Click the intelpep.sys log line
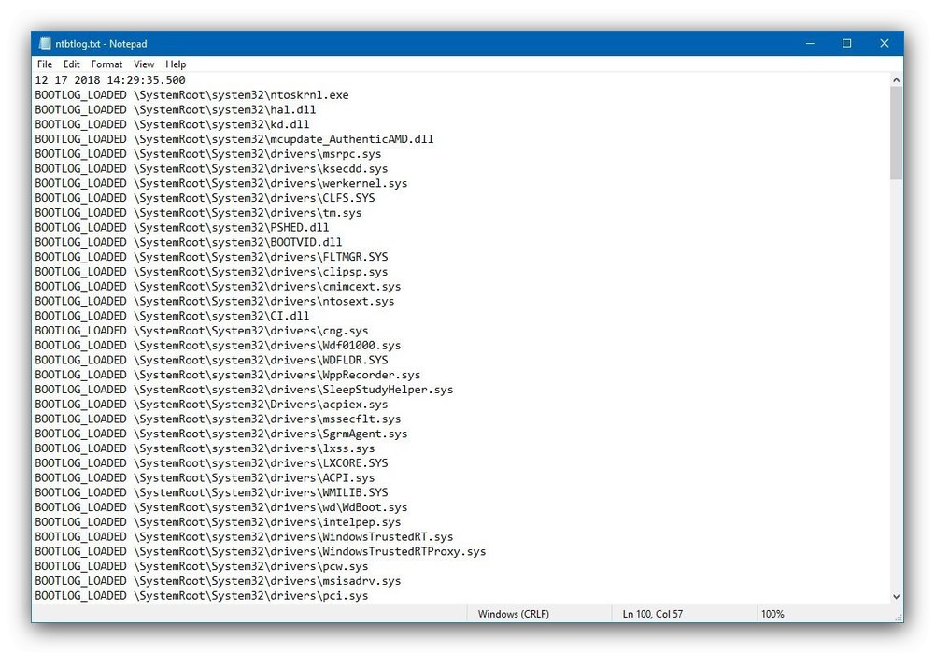Screen dimensions: 935x654 click(218, 521)
